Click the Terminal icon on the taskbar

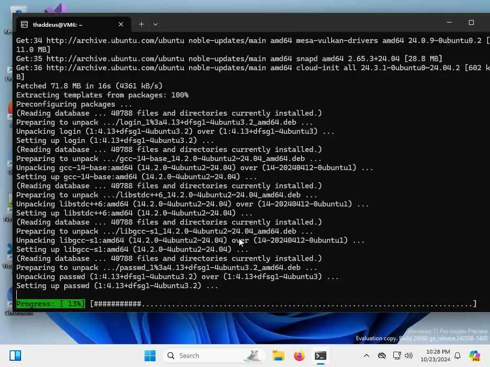coord(320,356)
